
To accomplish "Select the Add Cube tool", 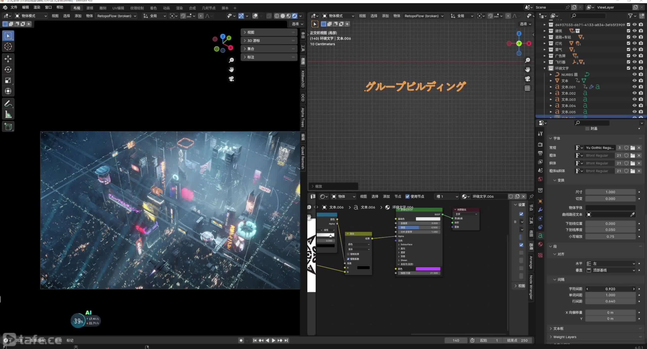I will [x=8, y=127].
